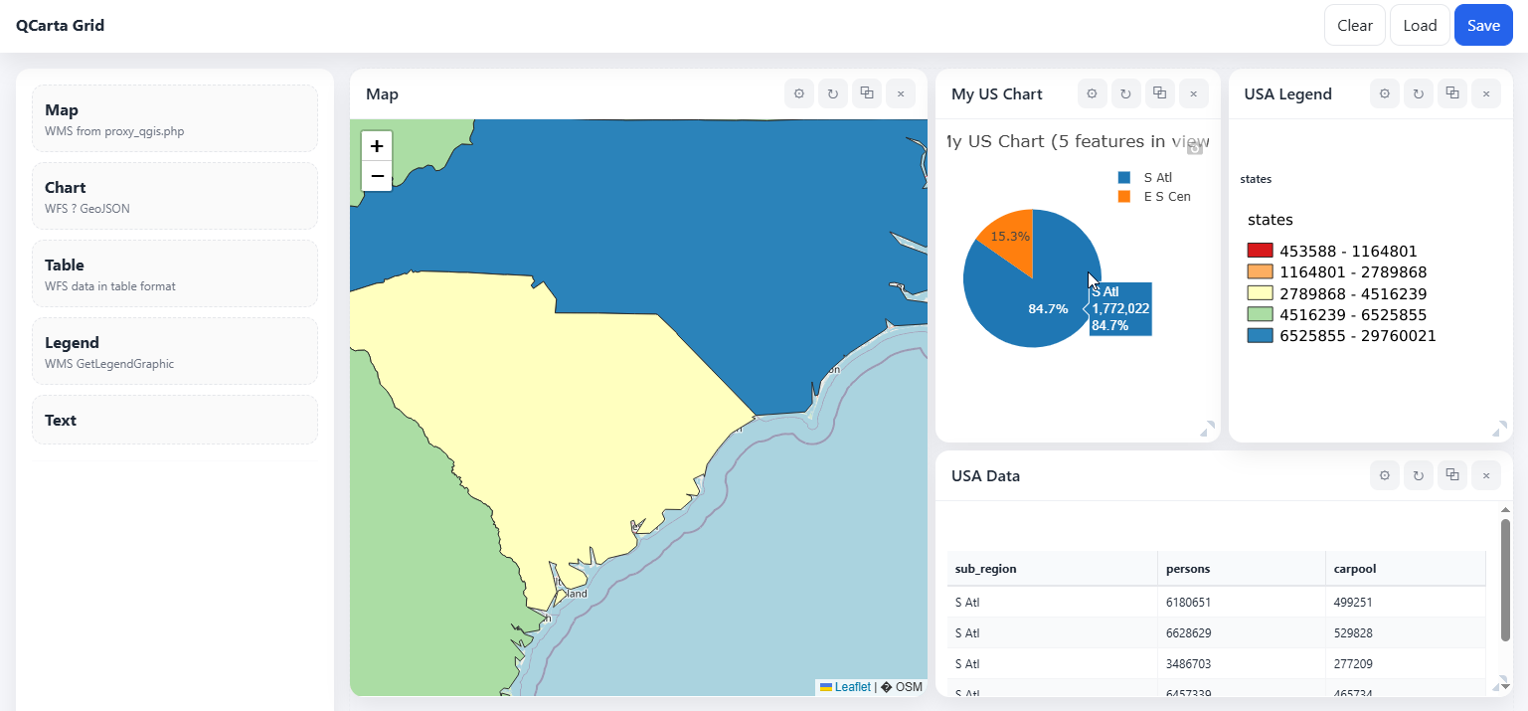Viewport: 1528px width, 711px height.
Task: Select the Legend widget in sidebar
Action: click(175, 351)
